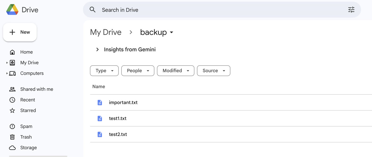372x157 pixels.
Task: Expand the Computers sidebar tree
Action: coord(7,73)
